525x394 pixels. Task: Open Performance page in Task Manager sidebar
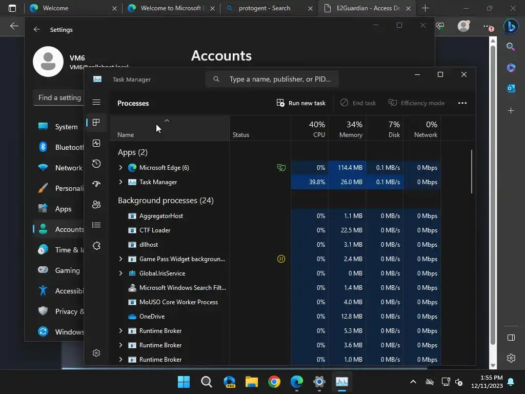click(96, 144)
